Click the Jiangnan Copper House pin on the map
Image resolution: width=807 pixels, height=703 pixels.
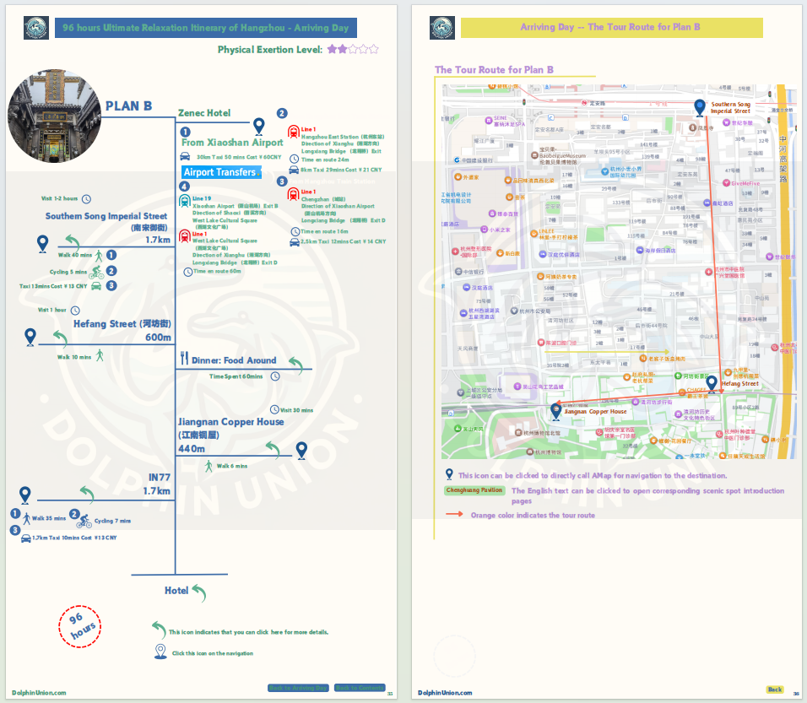(555, 411)
